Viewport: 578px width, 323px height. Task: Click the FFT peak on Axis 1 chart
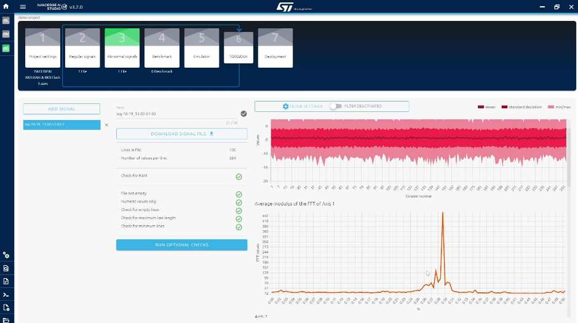click(x=442, y=213)
